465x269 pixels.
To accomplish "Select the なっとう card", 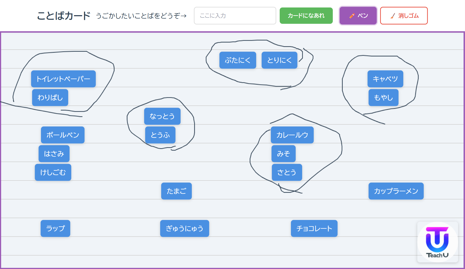I will [x=162, y=116].
